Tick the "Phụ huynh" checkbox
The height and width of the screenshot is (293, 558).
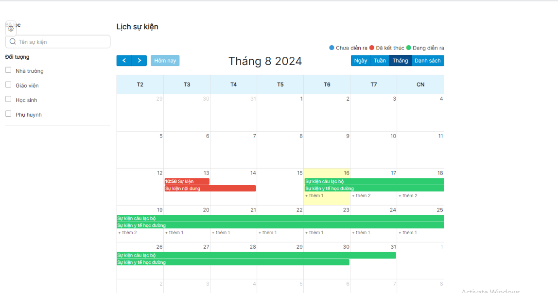tap(8, 114)
